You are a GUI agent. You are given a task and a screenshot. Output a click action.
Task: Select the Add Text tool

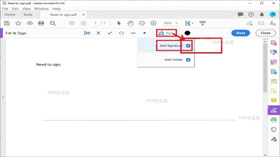(87, 33)
